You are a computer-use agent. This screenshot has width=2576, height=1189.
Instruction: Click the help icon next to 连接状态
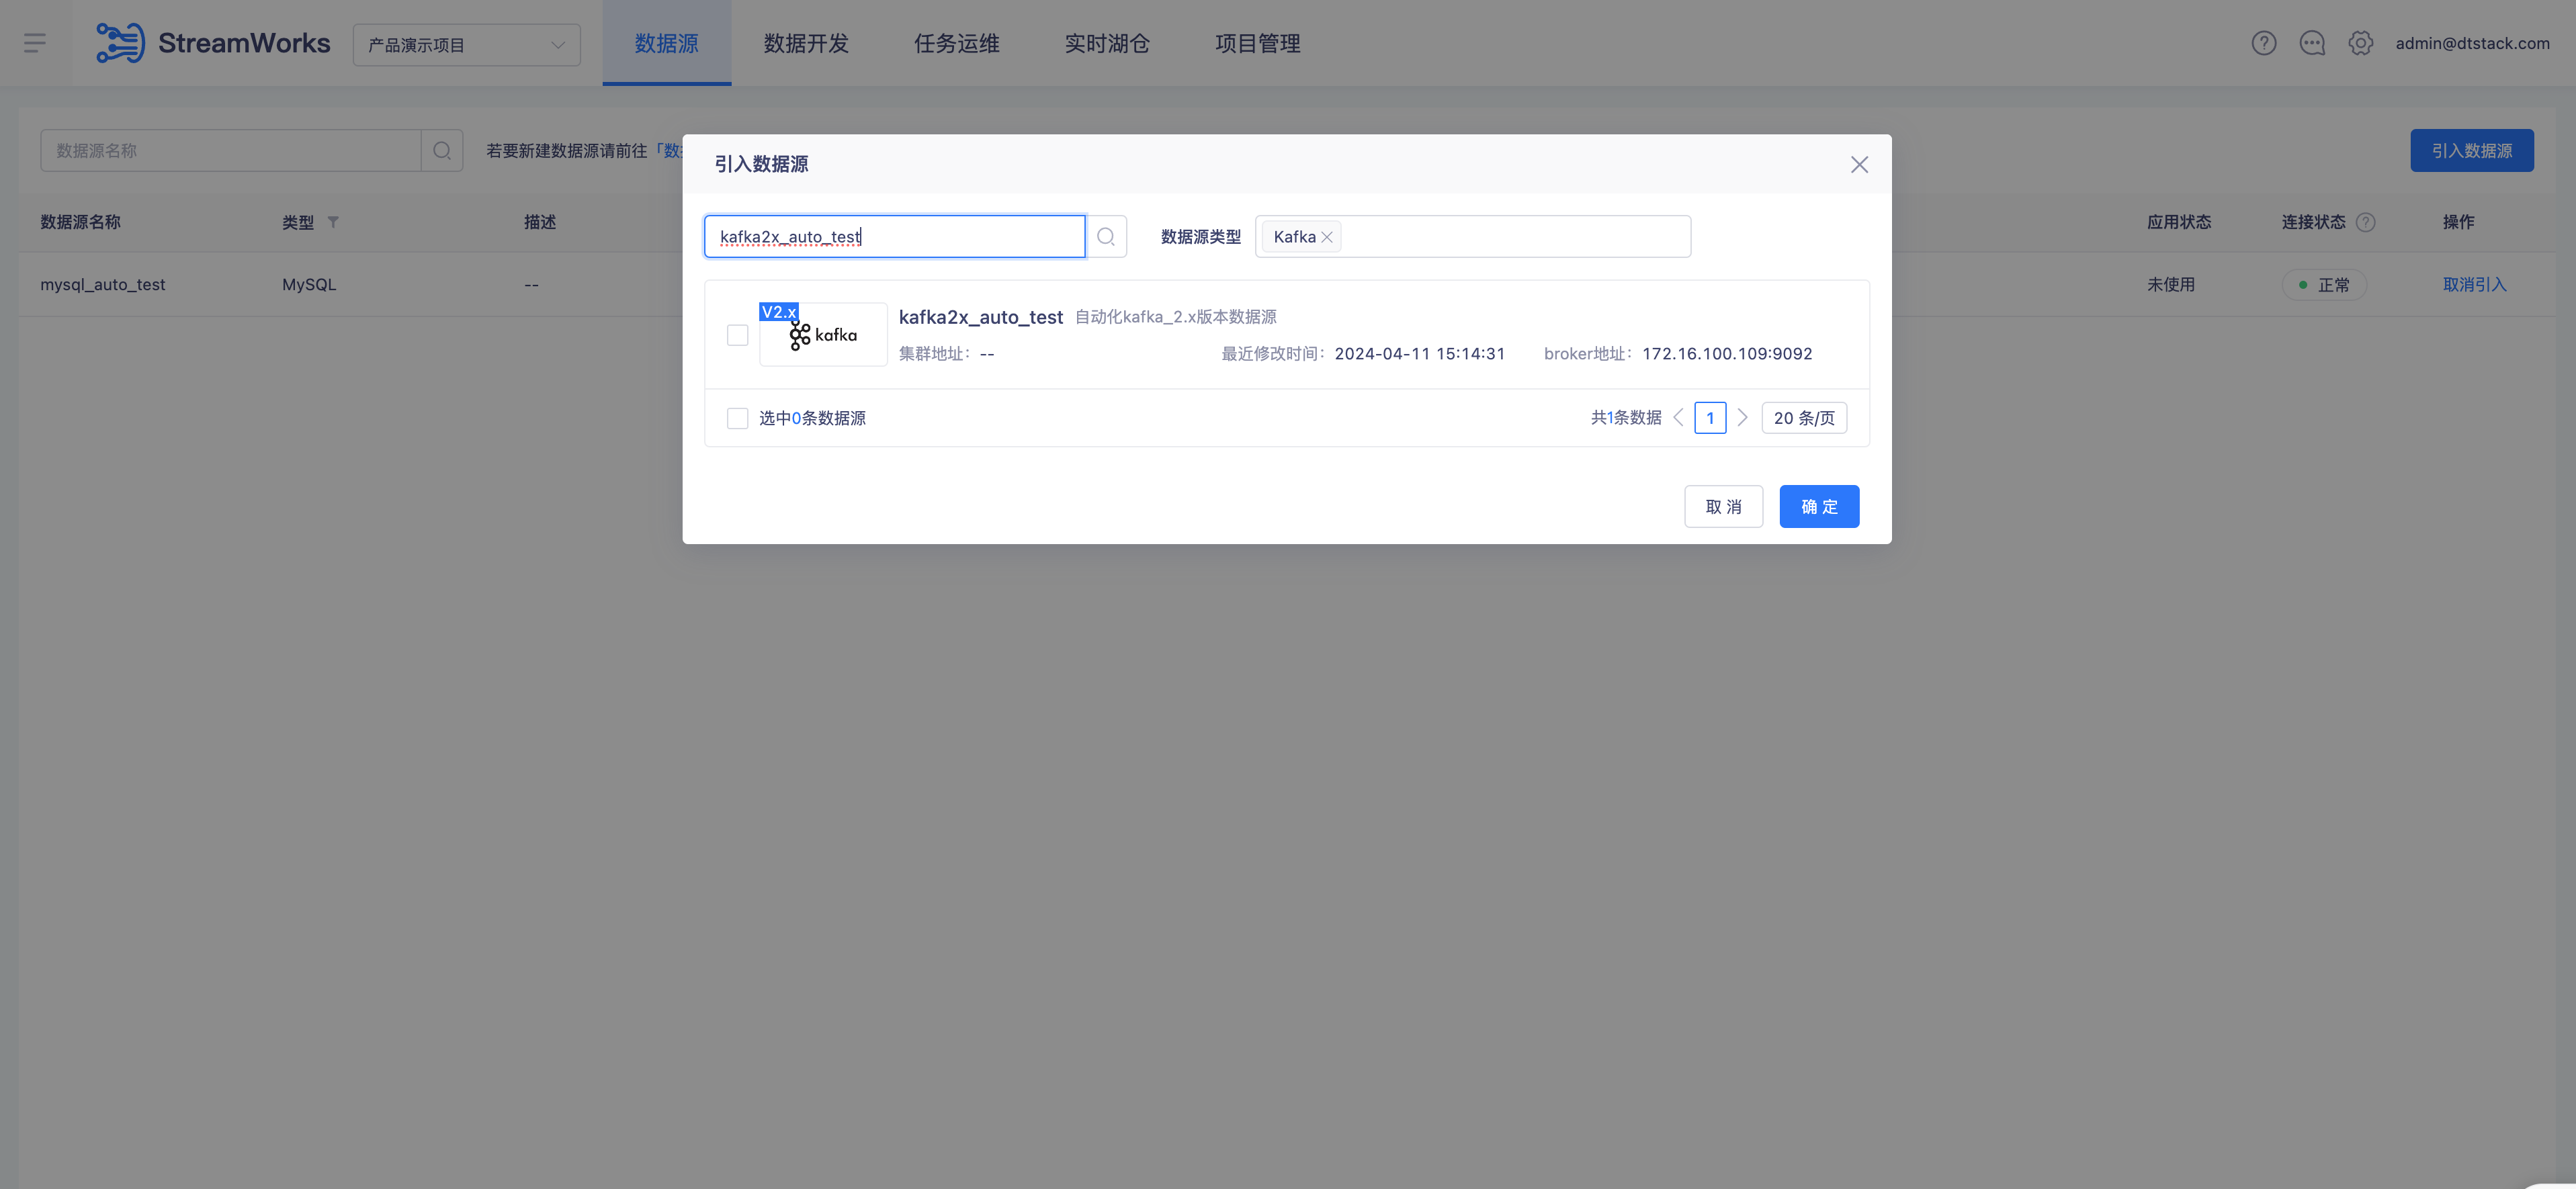(x=2365, y=223)
